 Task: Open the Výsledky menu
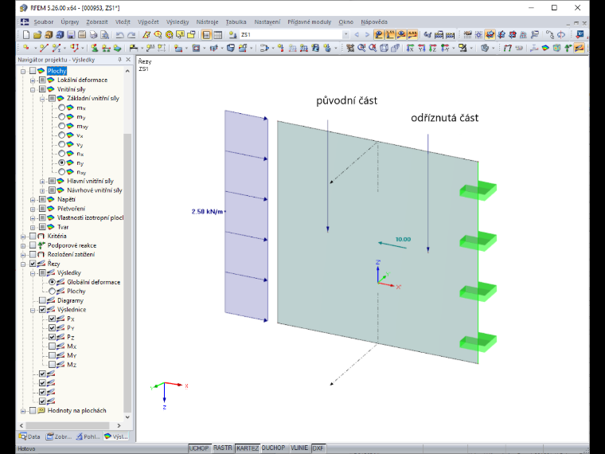point(178,22)
